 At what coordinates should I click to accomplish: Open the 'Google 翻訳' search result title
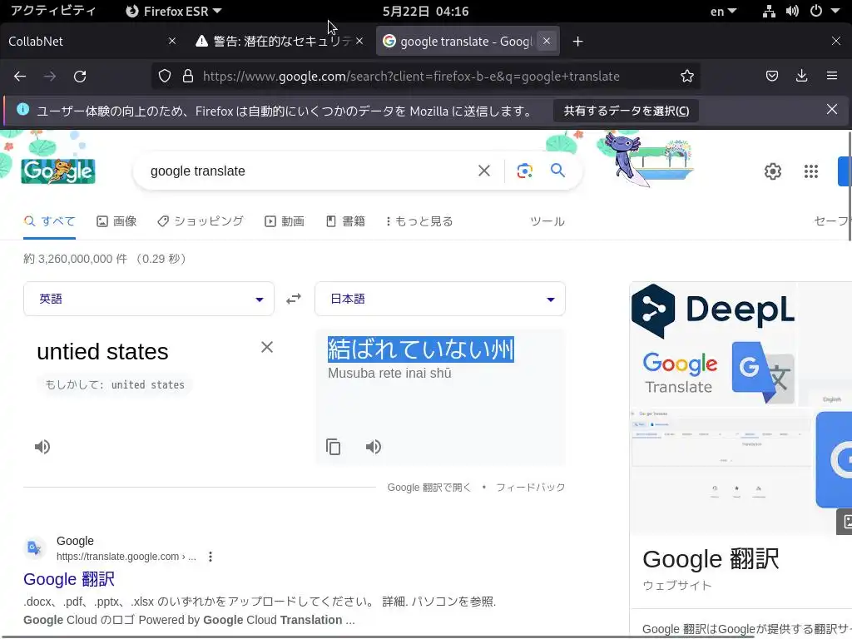tap(69, 579)
